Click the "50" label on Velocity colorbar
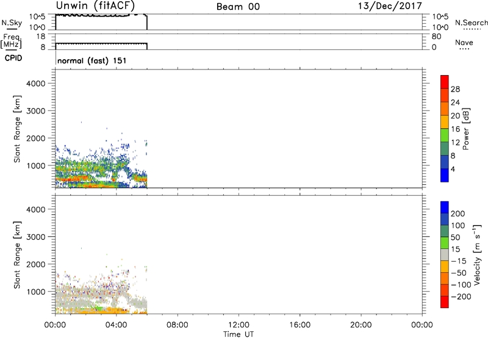This screenshot has height=338, width=488. tap(455, 237)
